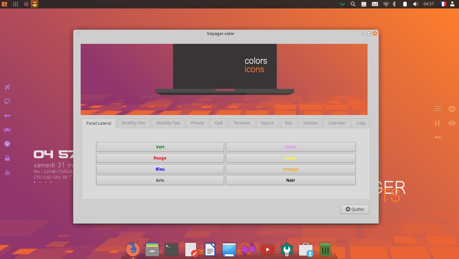Switch to the Panel Lateral tab
459x259 pixels.
pyautogui.click(x=99, y=123)
